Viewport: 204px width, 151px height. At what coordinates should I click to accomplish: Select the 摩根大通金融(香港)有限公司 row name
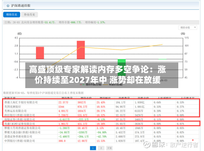(x=22, y=132)
